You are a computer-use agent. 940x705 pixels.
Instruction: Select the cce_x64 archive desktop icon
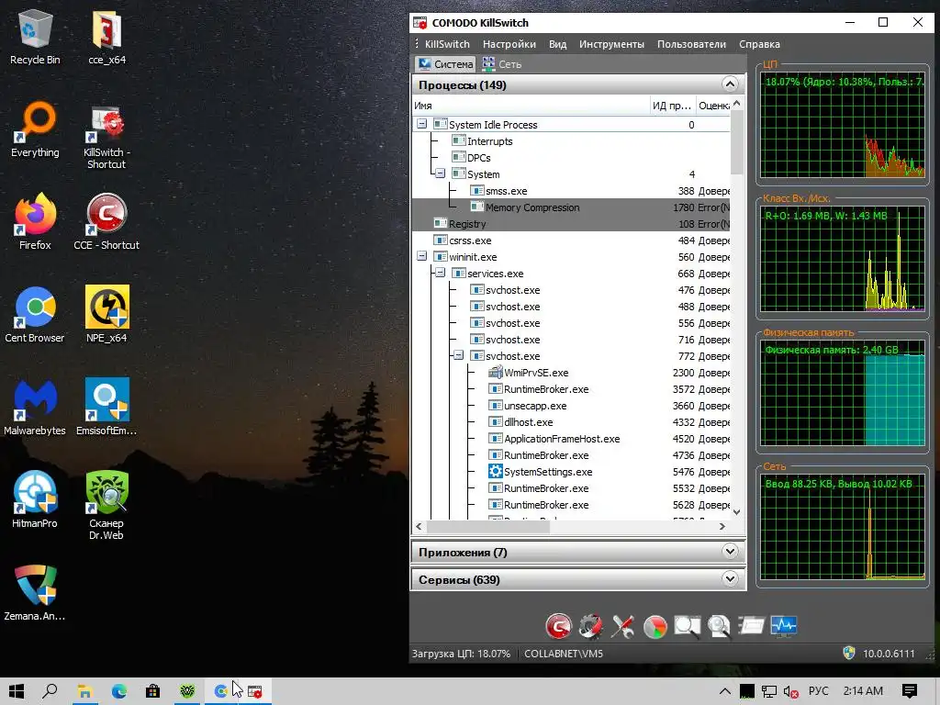point(106,39)
